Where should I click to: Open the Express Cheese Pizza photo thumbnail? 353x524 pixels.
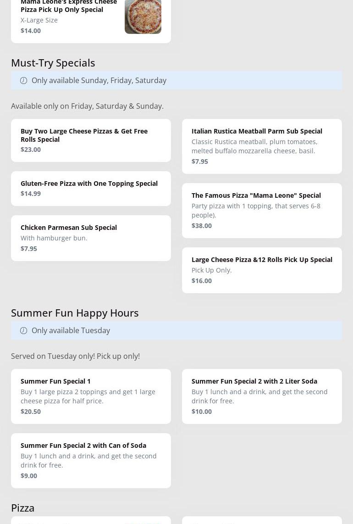click(143, 17)
